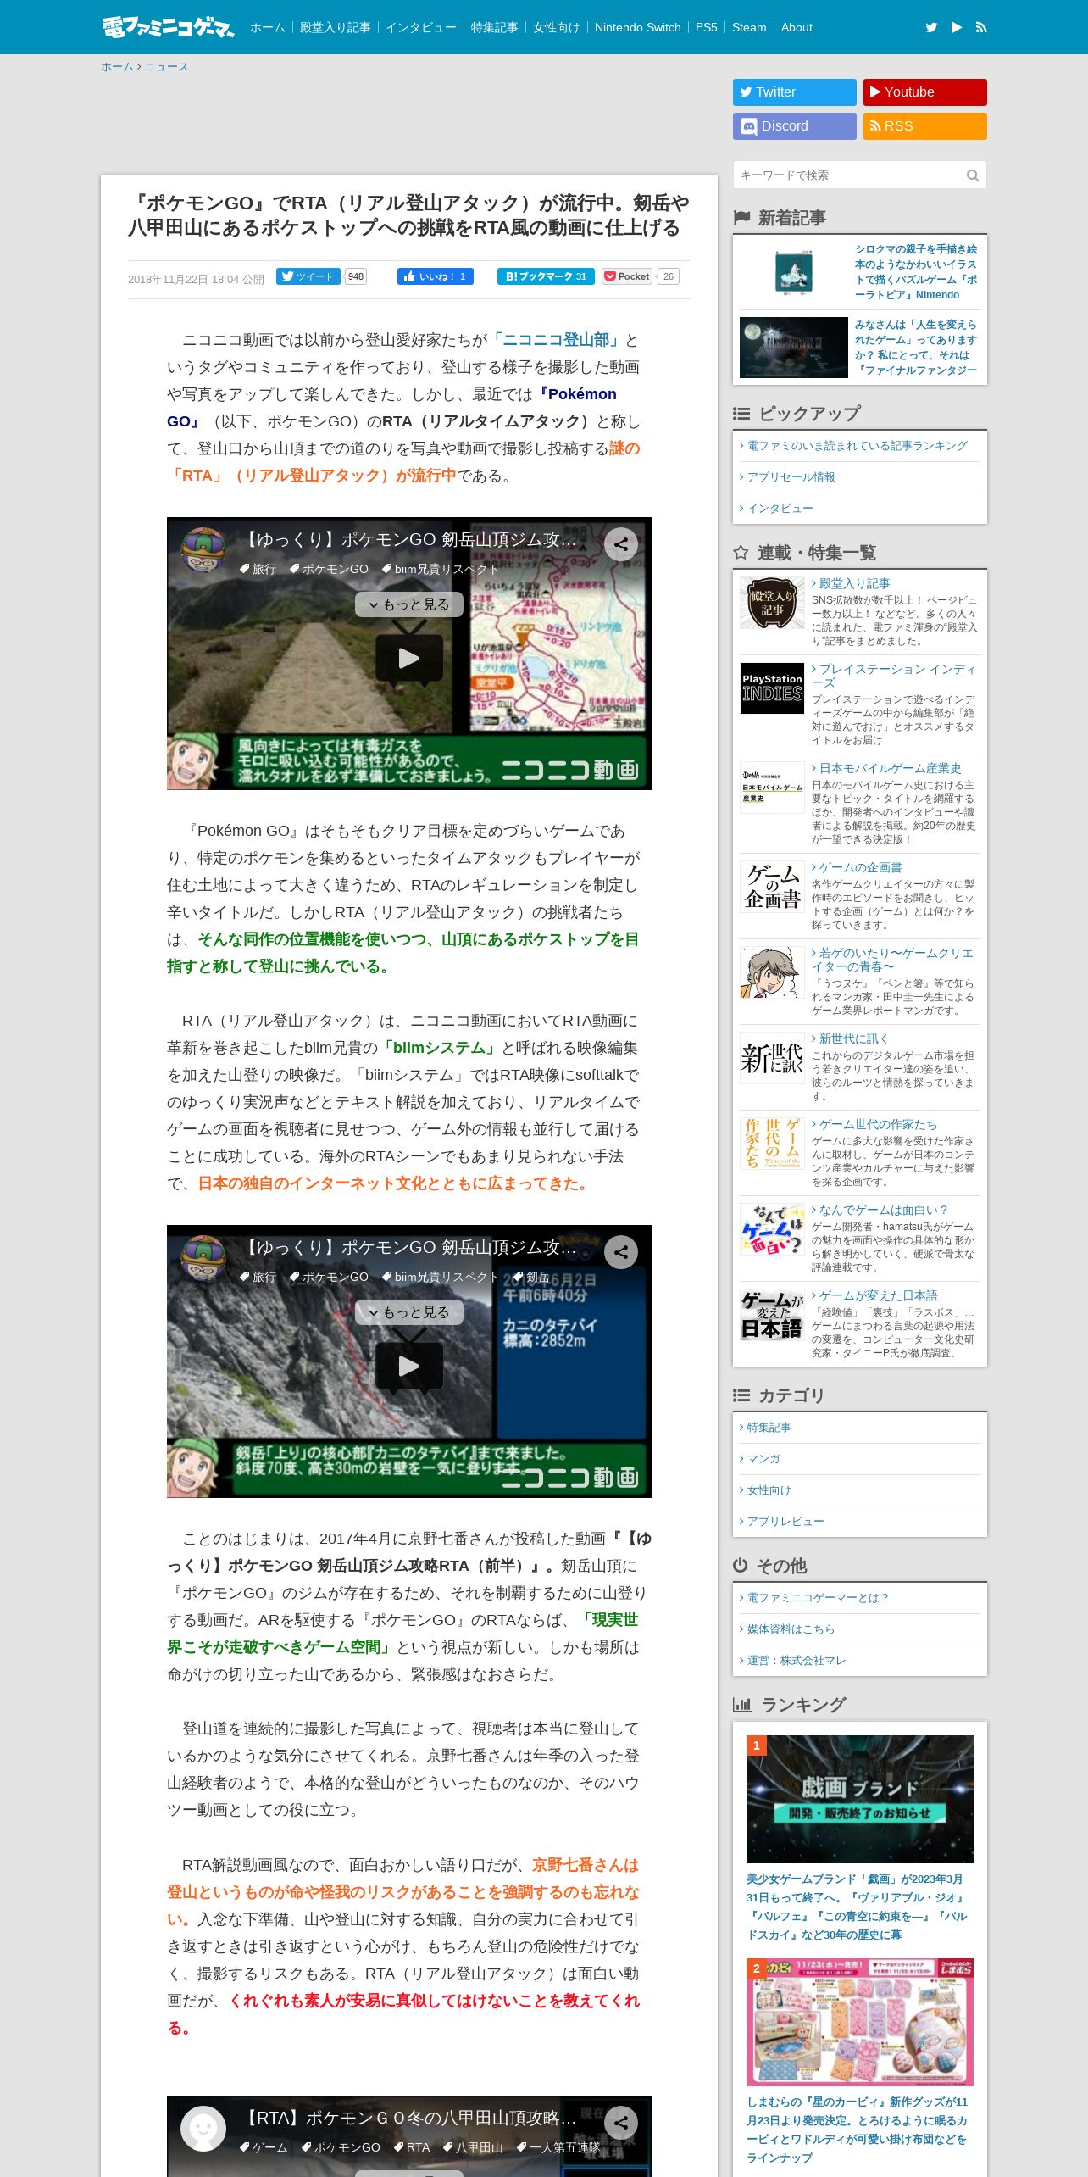1088x2177 pixels.
Task: Click the share icon on the first video
Action: coord(620,544)
